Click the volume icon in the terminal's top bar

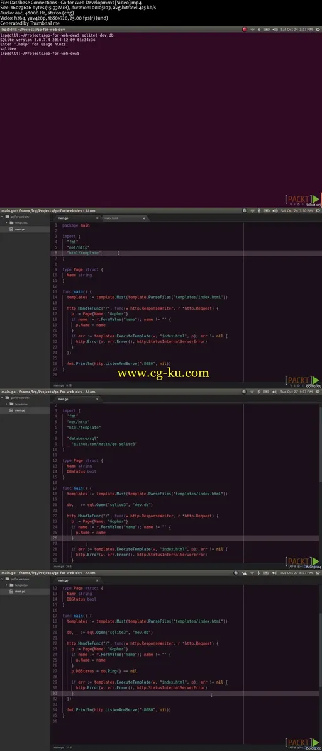pyautogui.click(x=275, y=29)
